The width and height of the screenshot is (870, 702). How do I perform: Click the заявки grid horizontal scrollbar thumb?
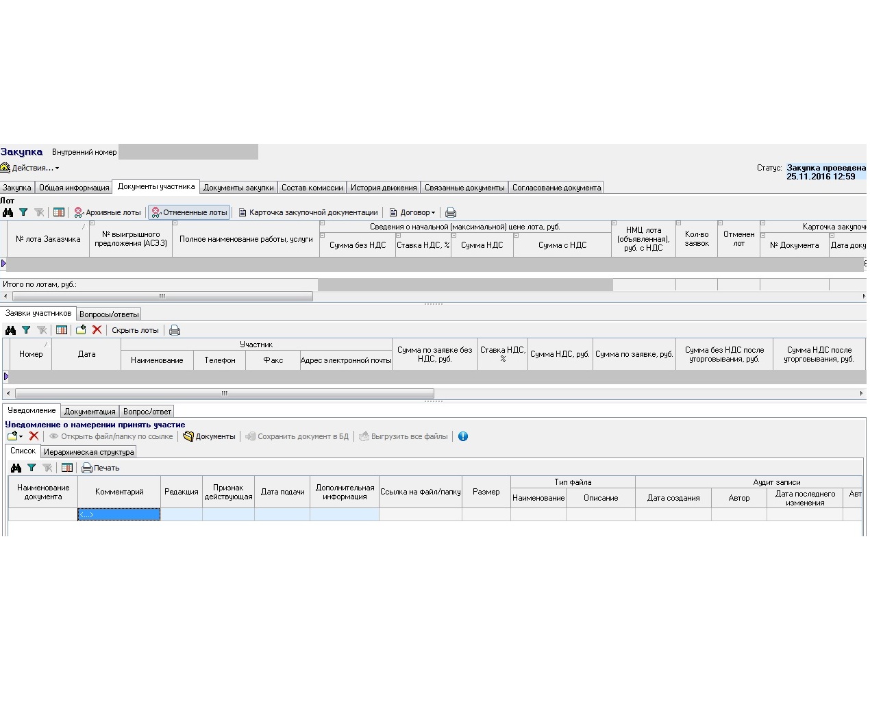tap(225, 394)
